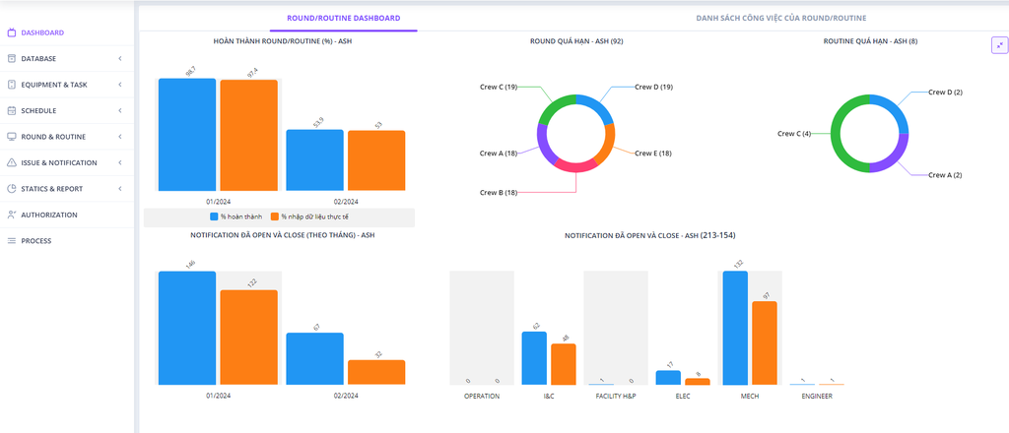Viewport: 1009px width, 433px height.
Task: Click the Authorization user icon
Action: [x=11, y=216]
